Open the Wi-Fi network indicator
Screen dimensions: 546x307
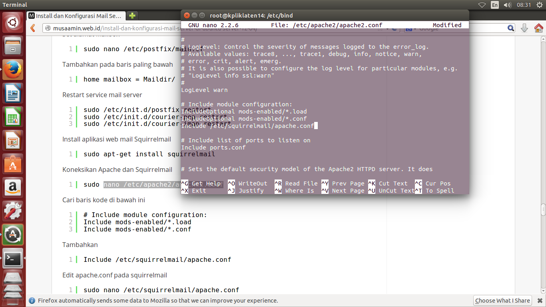(x=482, y=5)
